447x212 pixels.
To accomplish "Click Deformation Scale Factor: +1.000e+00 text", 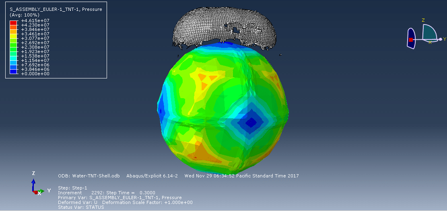I will point(147,202).
